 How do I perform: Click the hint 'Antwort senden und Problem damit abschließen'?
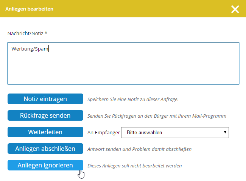140,149
